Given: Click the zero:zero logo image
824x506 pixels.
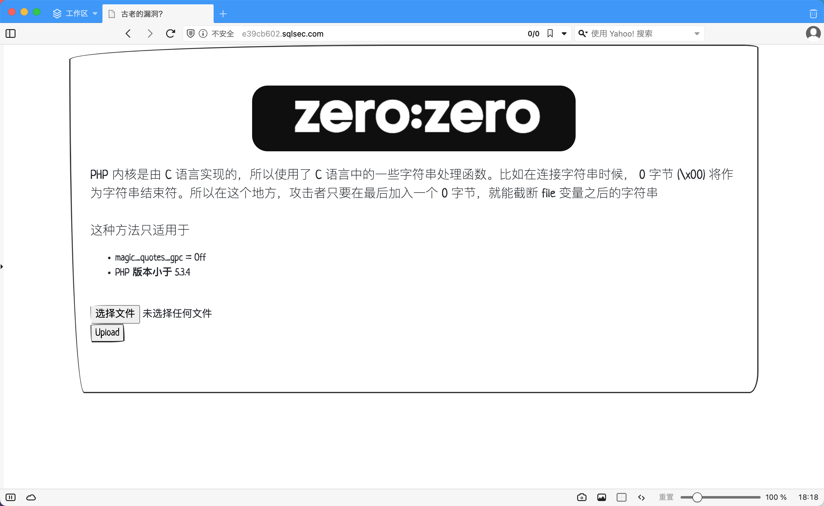Looking at the screenshot, I should click(x=414, y=118).
